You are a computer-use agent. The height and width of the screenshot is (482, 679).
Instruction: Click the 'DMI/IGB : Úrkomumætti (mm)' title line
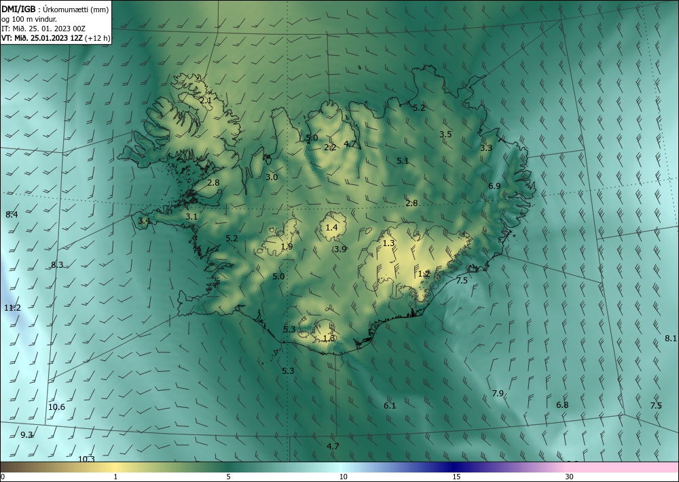55,9
